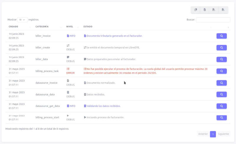The image size is (236, 144).
Task: Select page 1 in pagination
Action: 213,134
